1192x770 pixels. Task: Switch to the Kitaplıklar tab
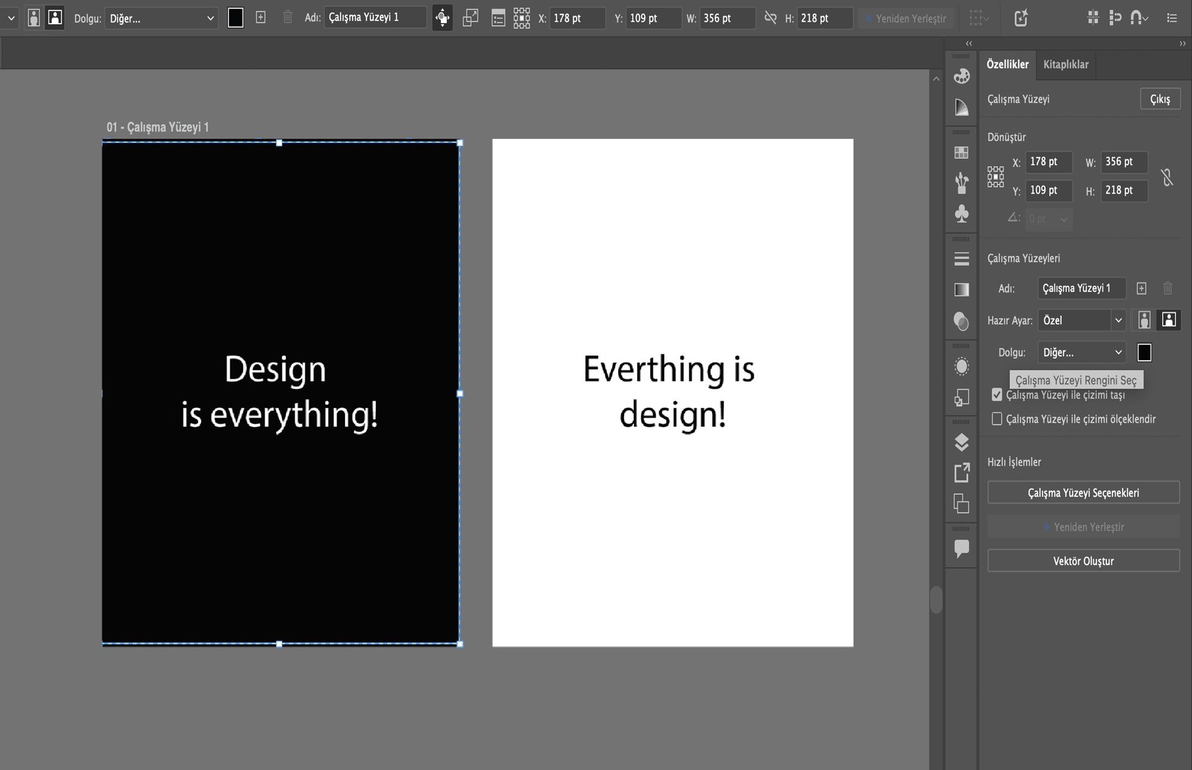(1065, 65)
